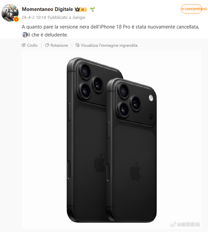This screenshot has width=208, height=232.
Task: Click the post timestamp 26-4-2 10:14
Action: [34, 18]
